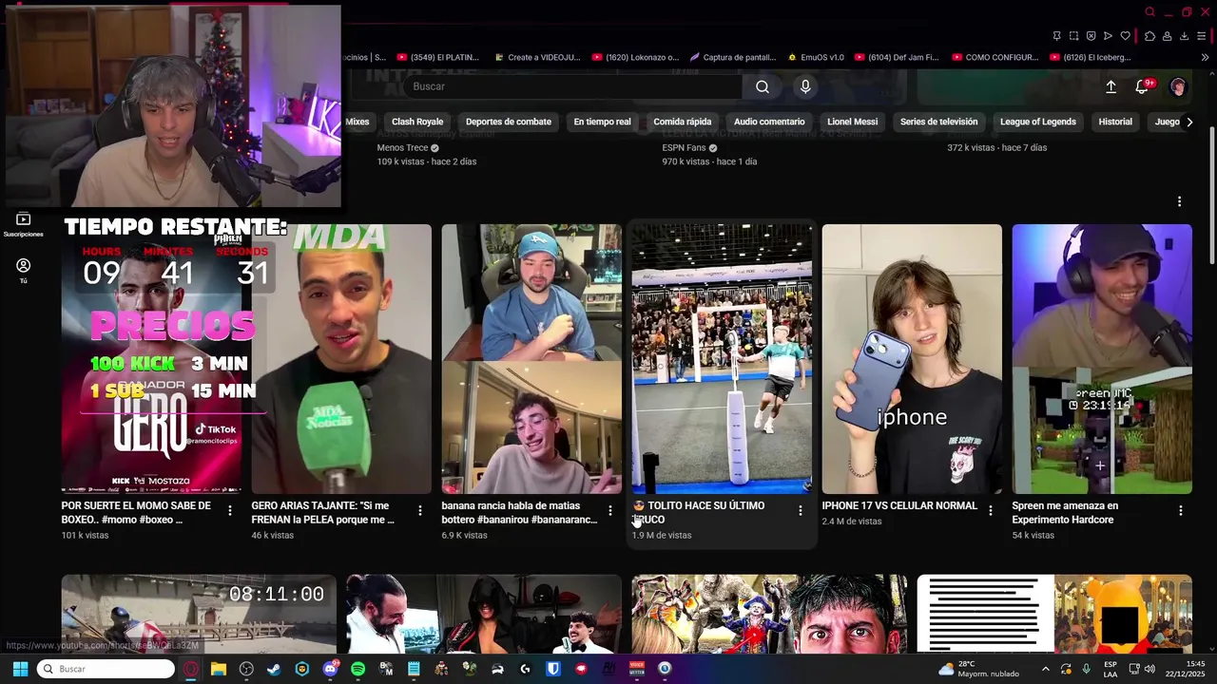Open bookmark 'EmuOS v1.0'
Viewport: 1217px width, 684px height.
point(815,57)
